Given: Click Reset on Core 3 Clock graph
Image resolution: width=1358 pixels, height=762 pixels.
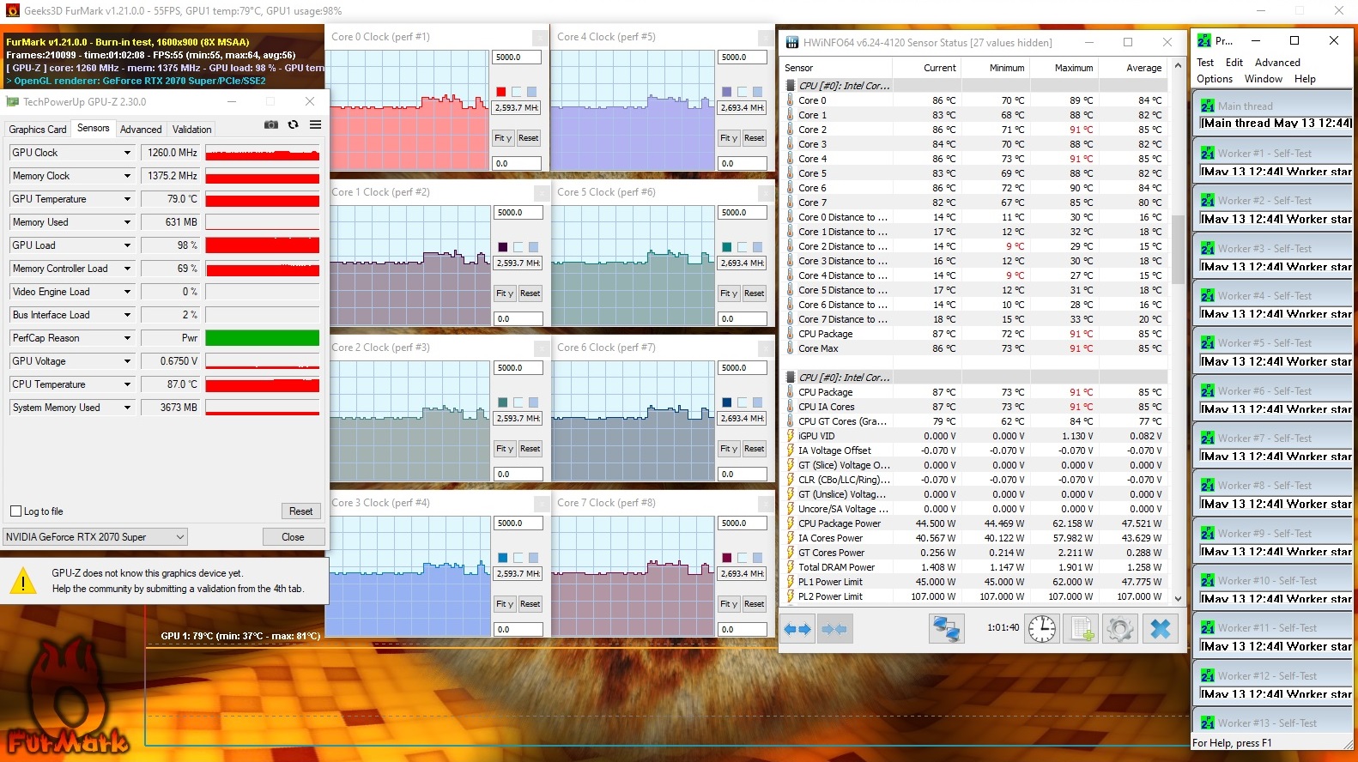Looking at the screenshot, I should tap(530, 604).
